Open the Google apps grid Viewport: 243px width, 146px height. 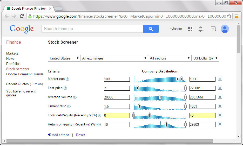coord(190,29)
